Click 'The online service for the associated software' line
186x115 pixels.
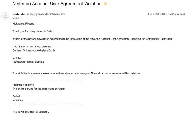[x=39, y=89]
